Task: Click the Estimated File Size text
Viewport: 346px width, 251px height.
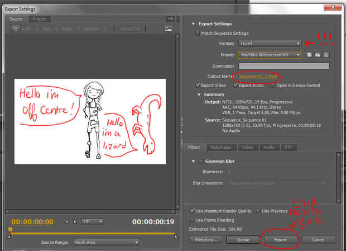Action: [x=215, y=229]
